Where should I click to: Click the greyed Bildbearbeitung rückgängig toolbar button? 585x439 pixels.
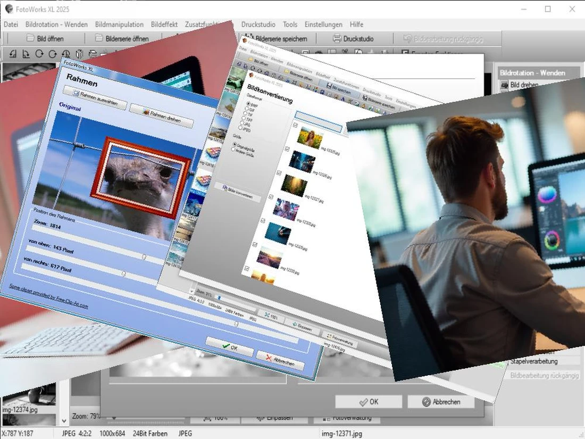(x=444, y=38)
